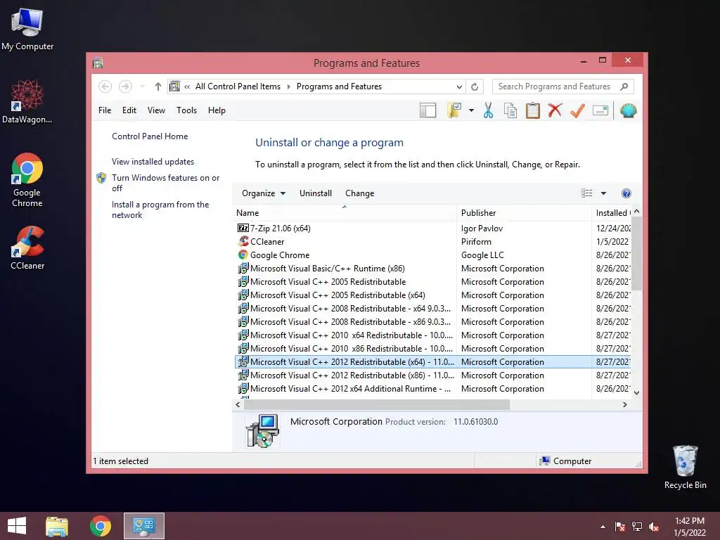Image resolution: width=720 pixels, height=540 pixels.
Task: Click the Piriform publisher cell
Action: coord(476,242)
